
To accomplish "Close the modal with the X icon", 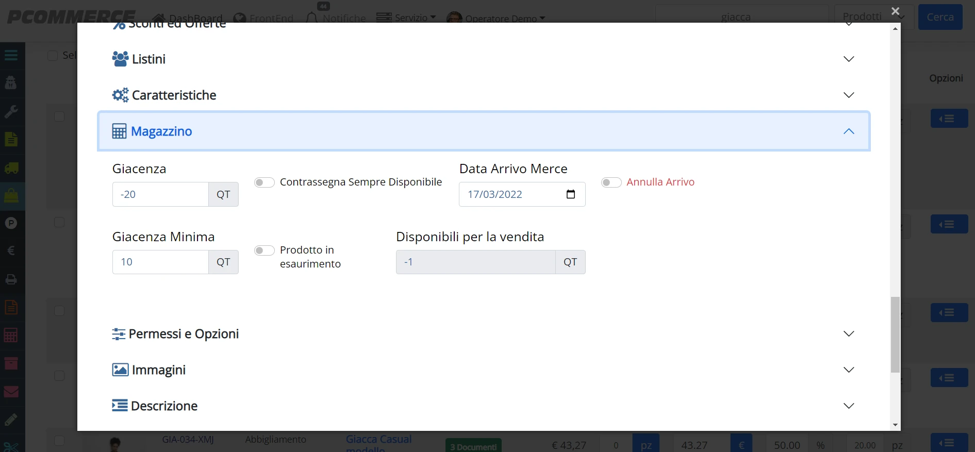I will coord(896,11).
